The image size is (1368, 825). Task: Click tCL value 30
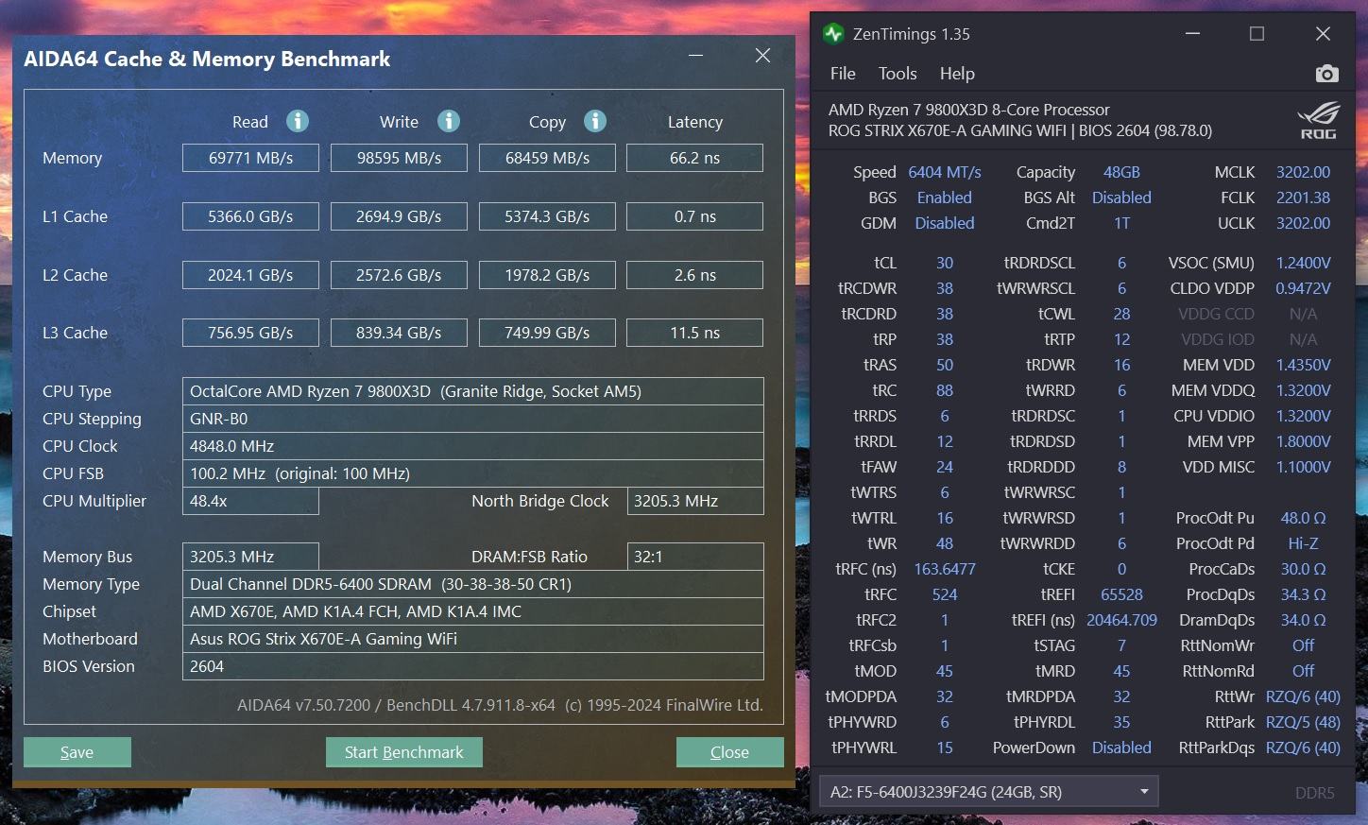(945, 263)
